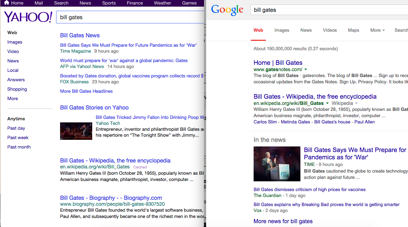Select Web in Yahoo sidebar
408x227 pixels.
(x=12, y=33)
